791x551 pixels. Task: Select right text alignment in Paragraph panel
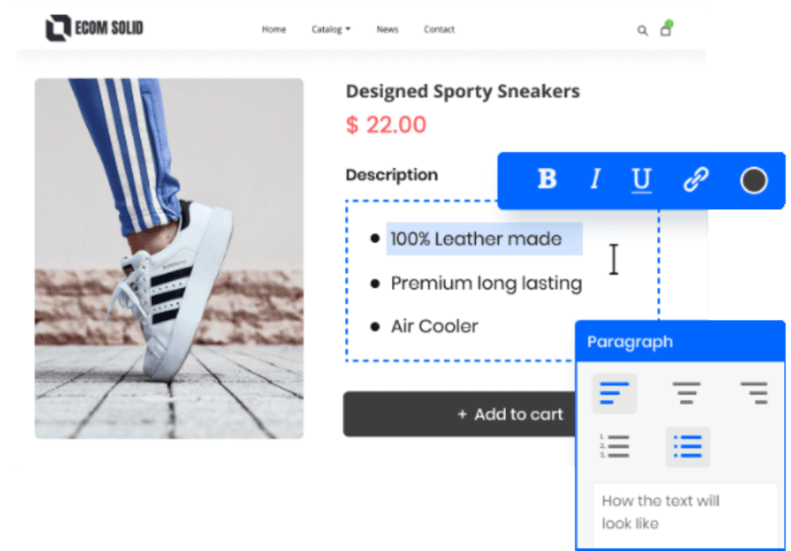(755, 393)
